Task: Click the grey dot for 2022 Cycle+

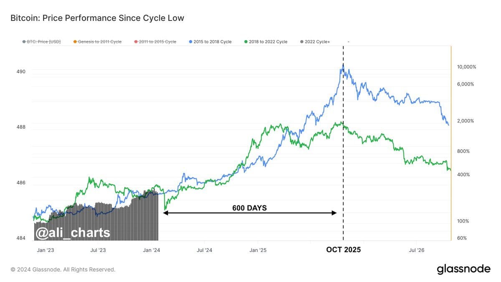Action: click(x=301, y=42)
